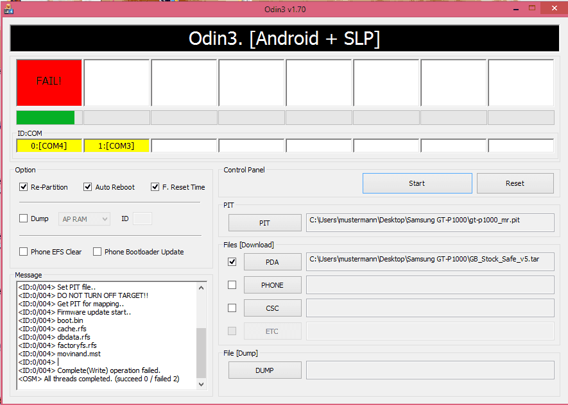Click the Dump ID input field

(142, 219)
